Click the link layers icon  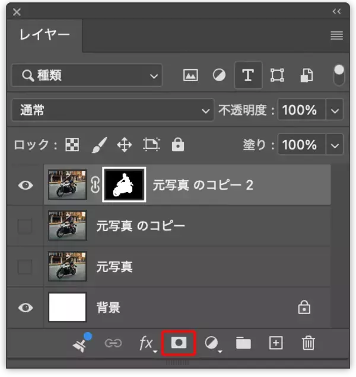point(113,343)
